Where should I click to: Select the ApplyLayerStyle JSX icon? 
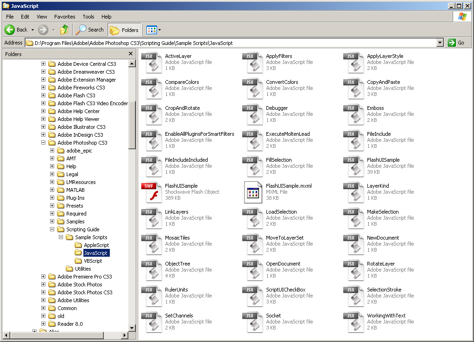[354, 63]
